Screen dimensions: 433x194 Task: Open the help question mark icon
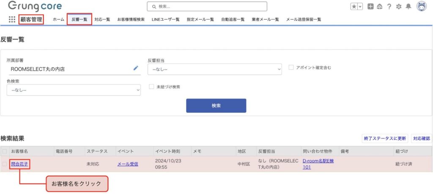389,6
